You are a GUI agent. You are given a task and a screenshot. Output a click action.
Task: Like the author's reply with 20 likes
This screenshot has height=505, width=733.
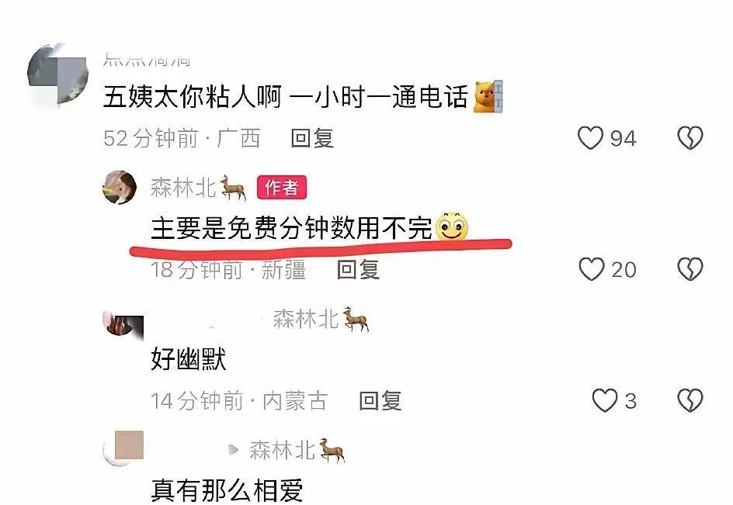point(592,269)
